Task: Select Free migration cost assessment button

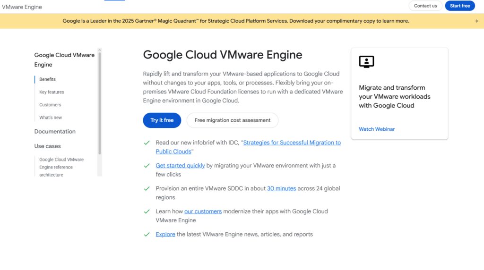Action: tap(233, 120)
